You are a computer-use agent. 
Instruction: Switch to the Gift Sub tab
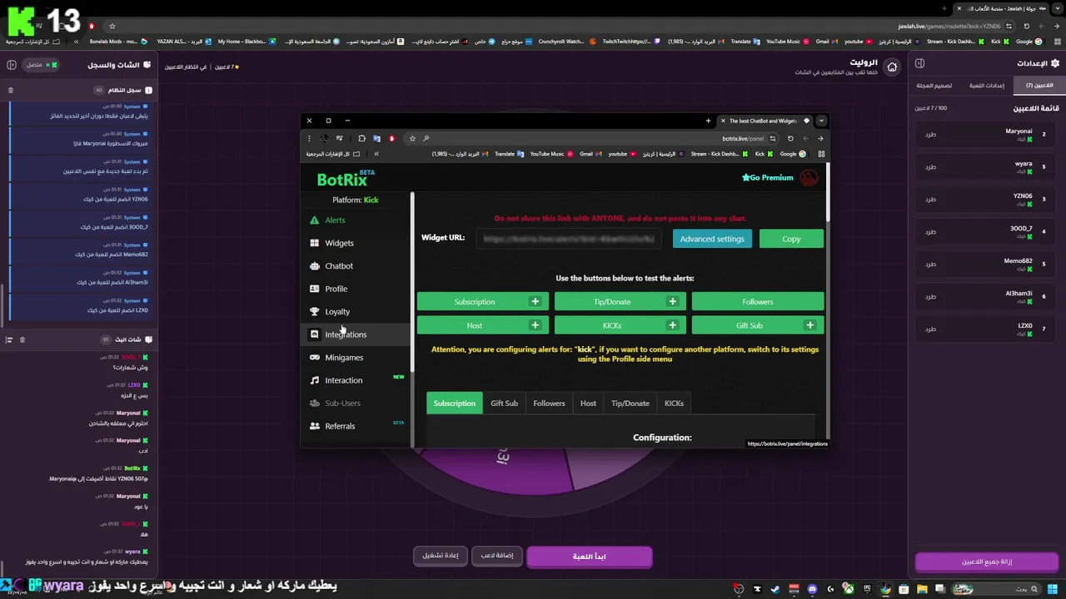pyautogui.click(x=504, y=403)
